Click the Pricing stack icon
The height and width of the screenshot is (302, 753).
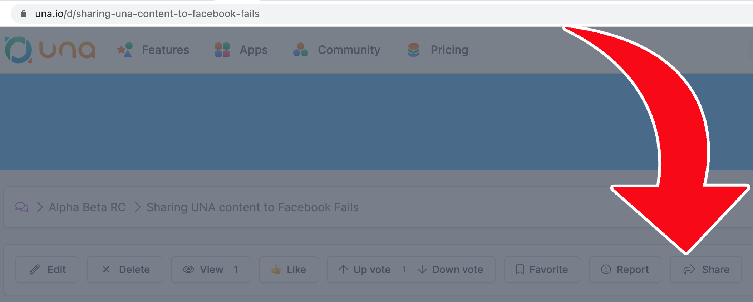[413, 50]
